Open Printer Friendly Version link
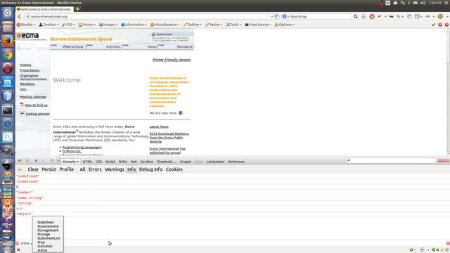This screenshot has height=253, width=450. pos(172,60)
